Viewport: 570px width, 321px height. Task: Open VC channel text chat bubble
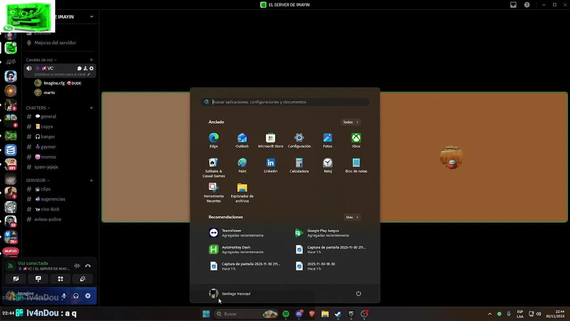tap(79, 68)
